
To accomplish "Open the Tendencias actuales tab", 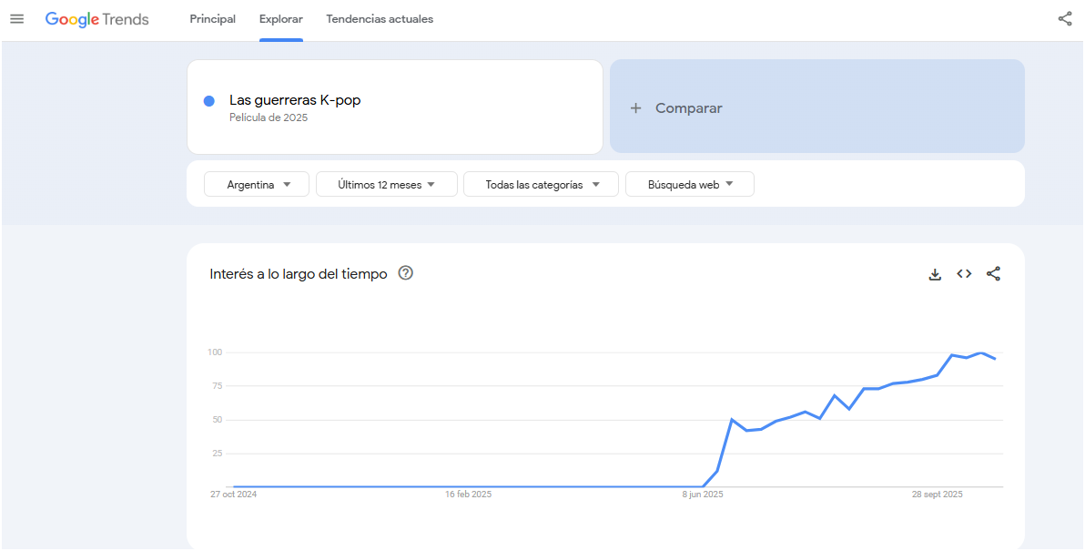I will (380, 19).
